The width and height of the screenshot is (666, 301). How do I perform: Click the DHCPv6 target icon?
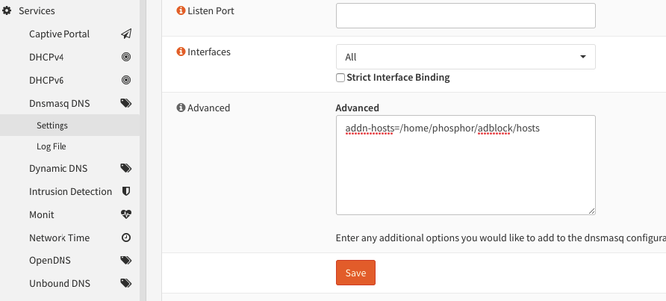pos(126,80)
